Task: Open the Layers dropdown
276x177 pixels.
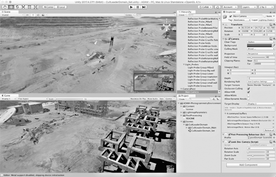Action: tap(249, 7)
